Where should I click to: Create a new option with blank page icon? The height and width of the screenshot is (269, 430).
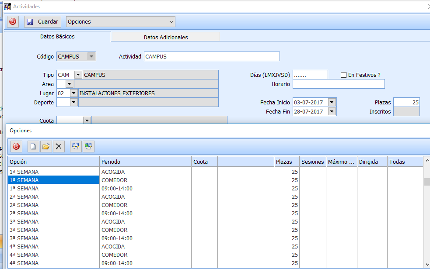click(33, 146)
